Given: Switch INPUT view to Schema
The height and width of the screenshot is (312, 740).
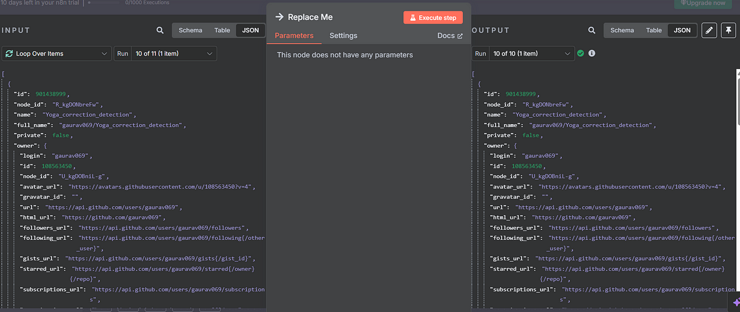Looking at the screenshot, I should (x=190, y=30).
